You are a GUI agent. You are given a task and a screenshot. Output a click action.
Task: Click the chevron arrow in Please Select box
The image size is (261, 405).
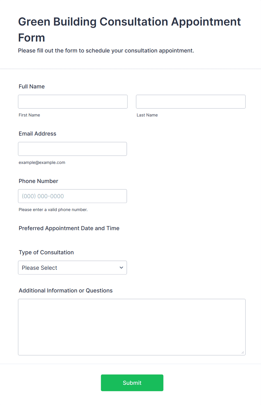tap(121, 268)
